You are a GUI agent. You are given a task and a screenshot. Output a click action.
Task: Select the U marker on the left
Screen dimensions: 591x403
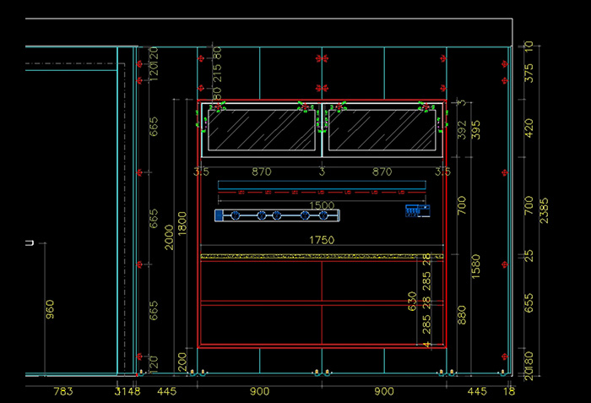point(29,244)
